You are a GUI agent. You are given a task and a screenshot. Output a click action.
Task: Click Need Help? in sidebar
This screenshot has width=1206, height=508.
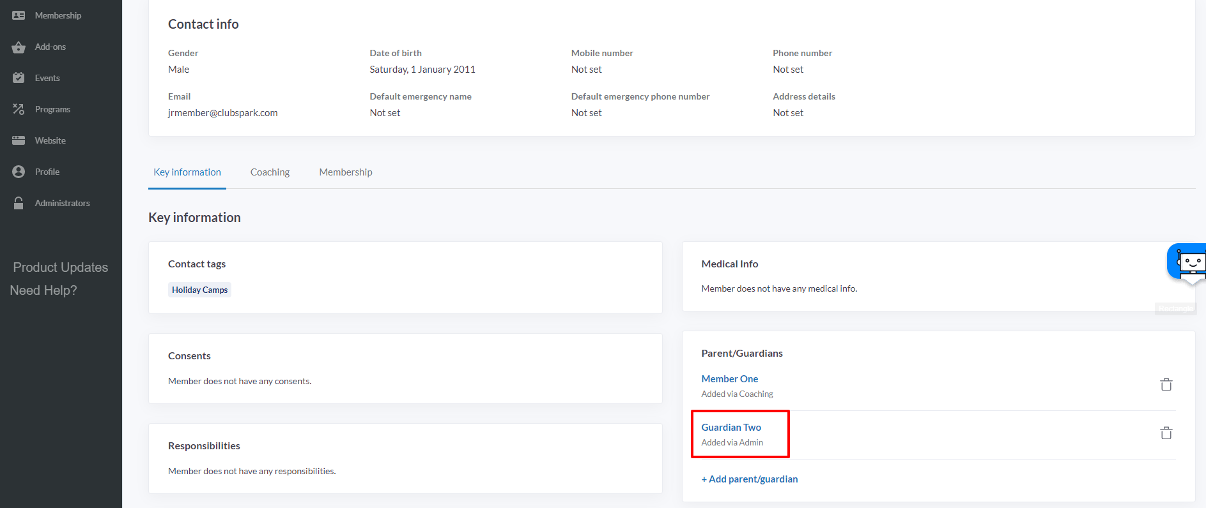43,290
